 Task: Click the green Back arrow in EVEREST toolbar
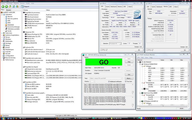3,7
